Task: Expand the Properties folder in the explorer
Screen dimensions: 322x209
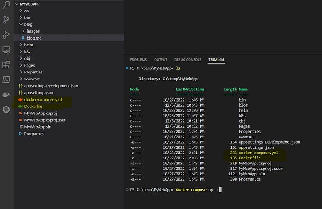Action: pyautogui.click(x=21, y=72)
